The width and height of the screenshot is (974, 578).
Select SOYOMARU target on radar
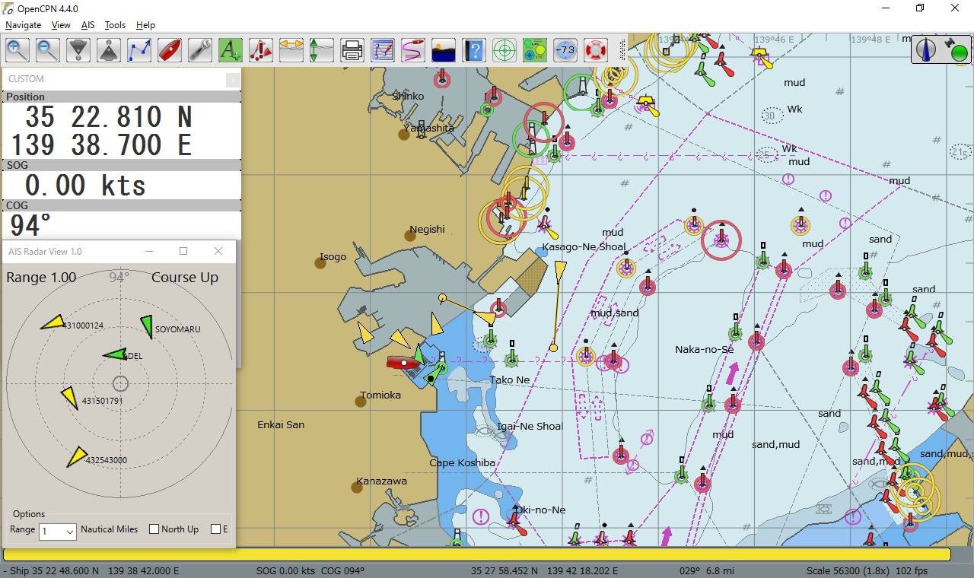click(x=147, y=326)
